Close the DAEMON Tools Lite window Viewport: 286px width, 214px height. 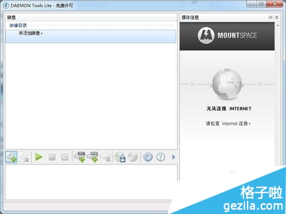click(275, 4)
